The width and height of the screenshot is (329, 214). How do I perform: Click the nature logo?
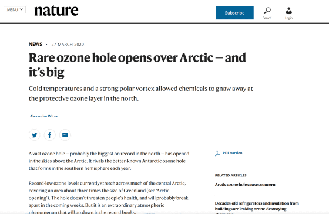56,11
